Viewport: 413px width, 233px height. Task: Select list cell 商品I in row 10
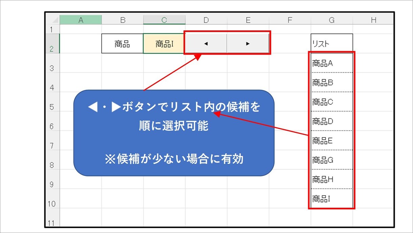click(x=332, y=199)
